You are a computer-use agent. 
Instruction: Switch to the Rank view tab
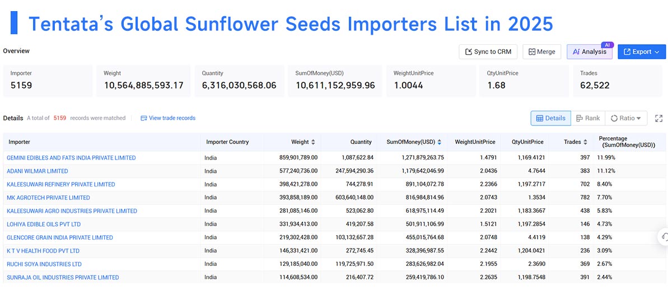[587, 118]
